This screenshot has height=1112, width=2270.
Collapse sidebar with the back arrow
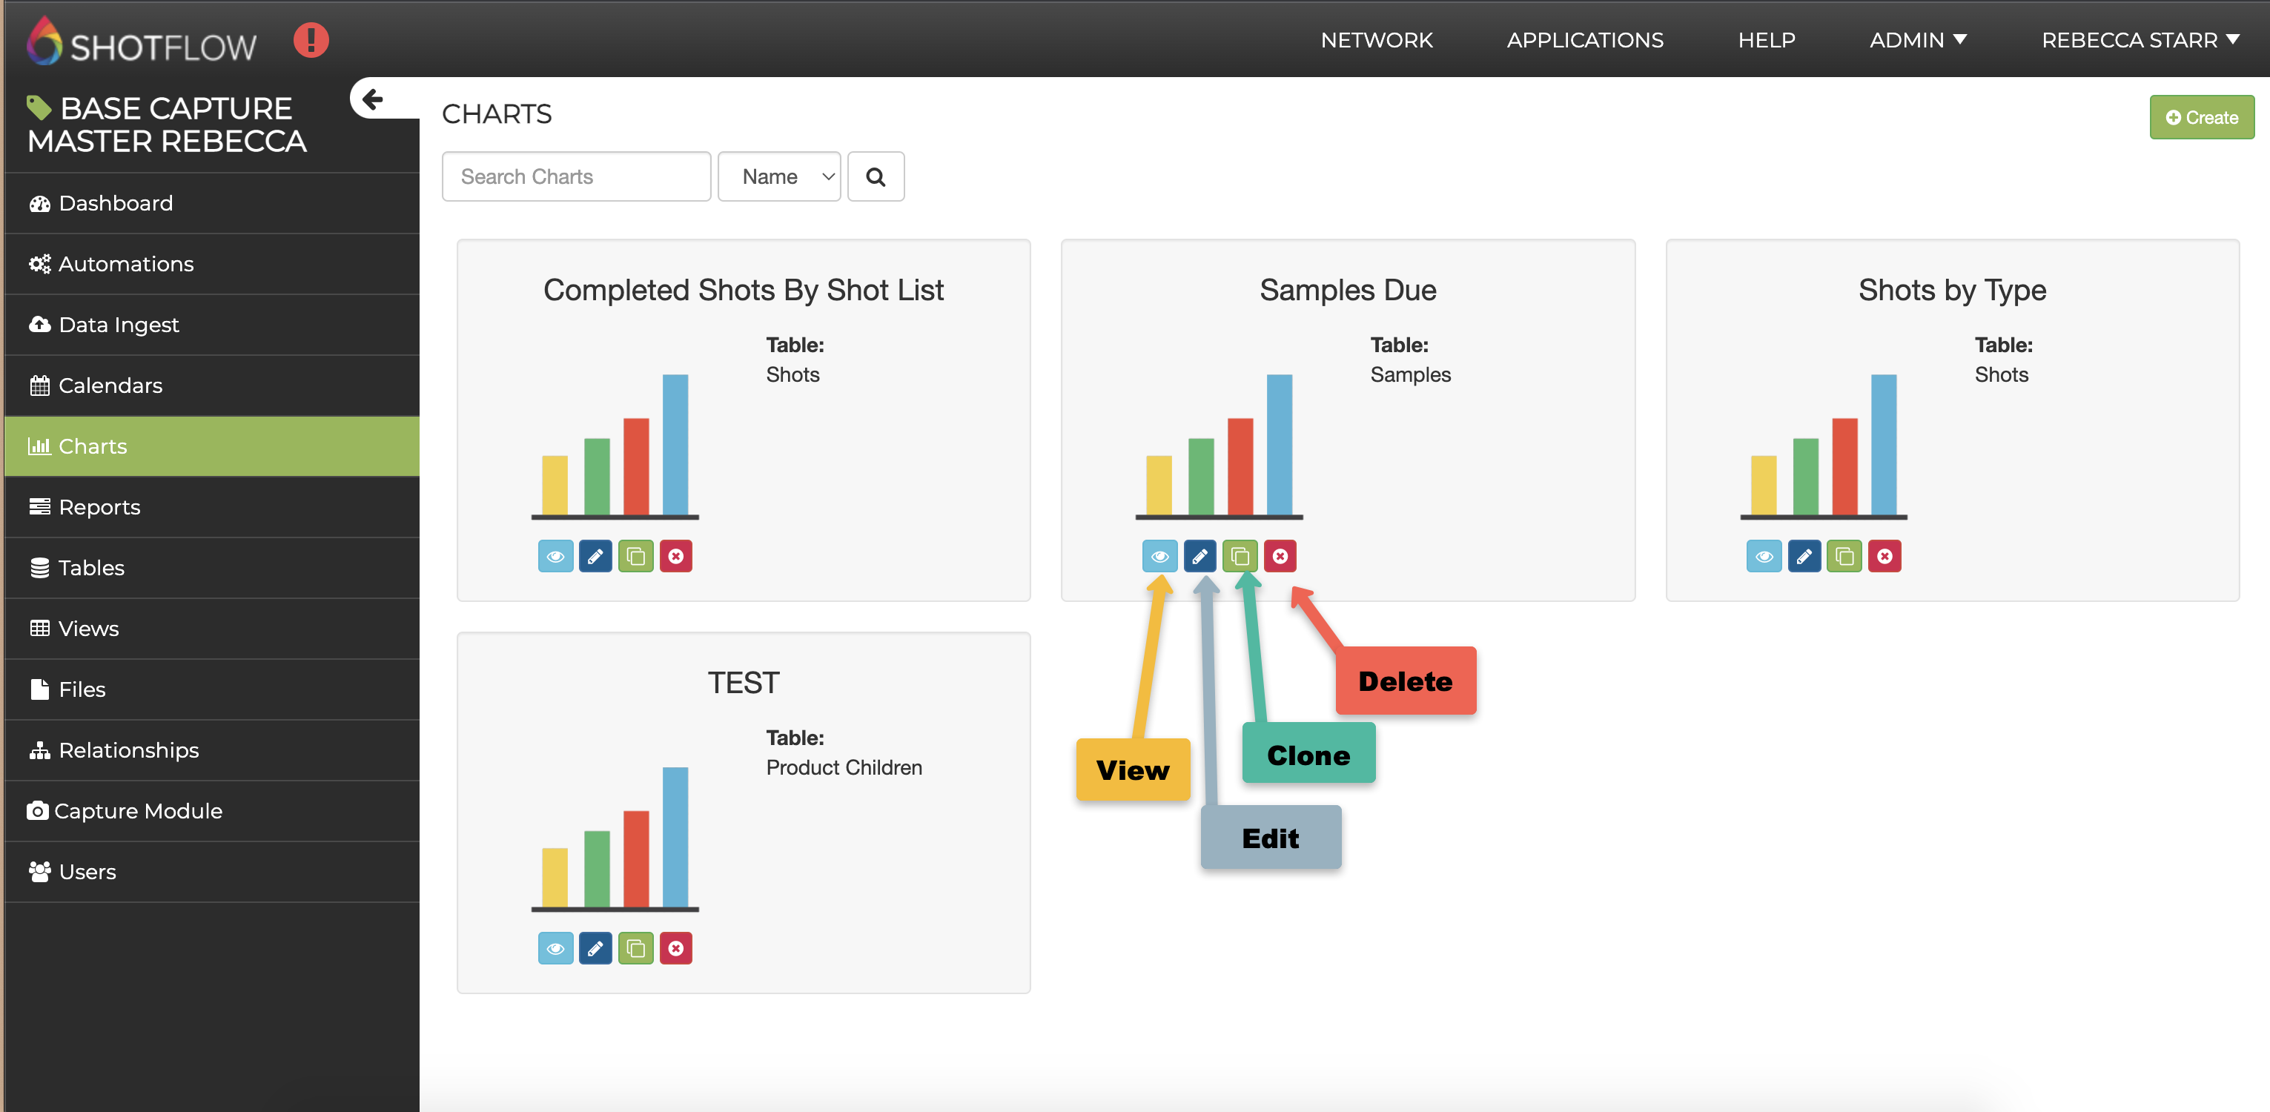pyautogui.click(x=373, y=99)
